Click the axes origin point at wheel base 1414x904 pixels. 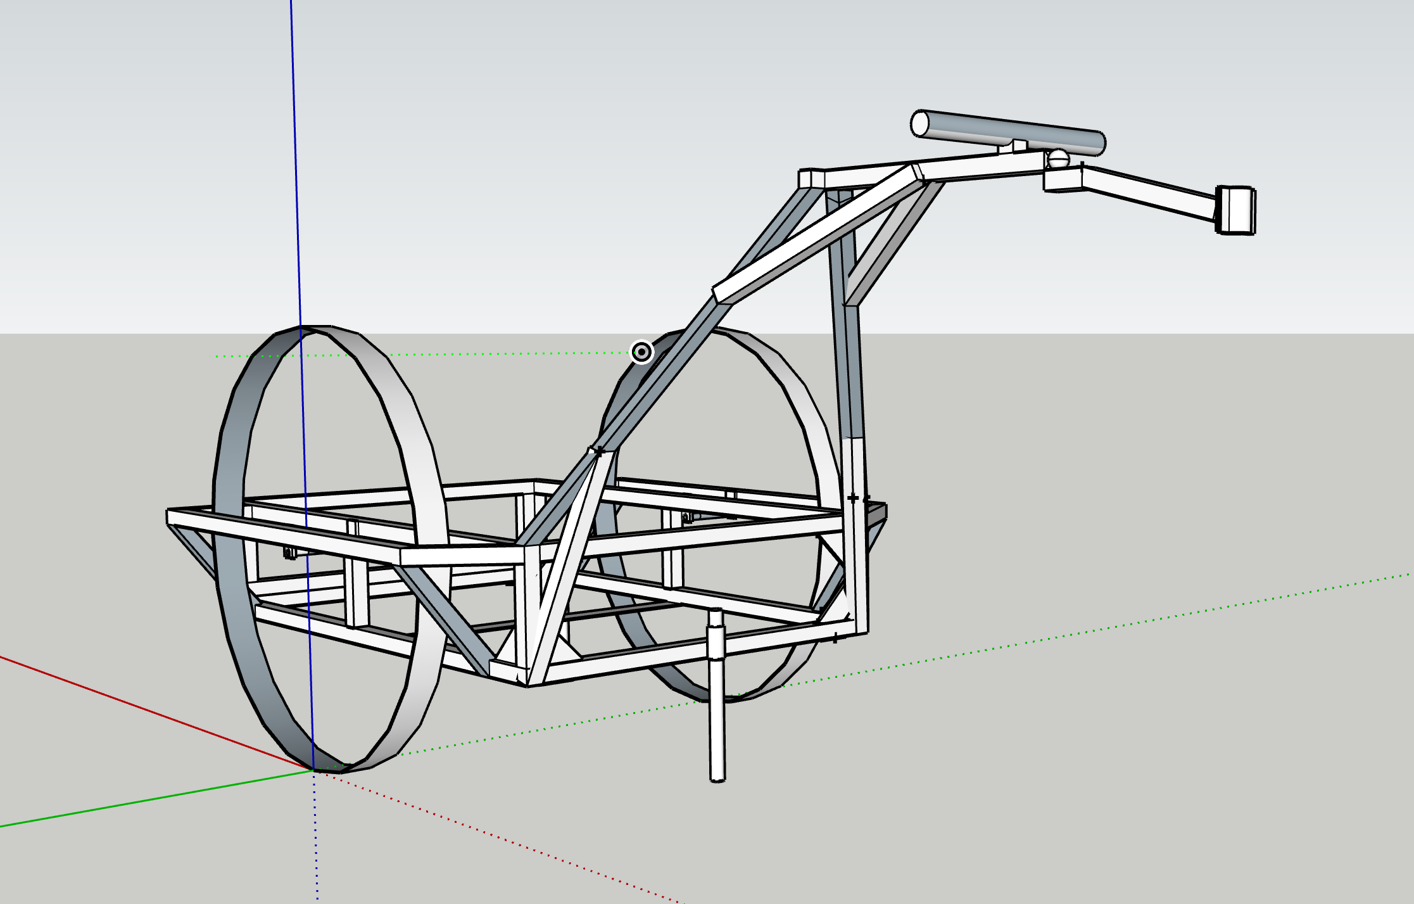click(x=313, y=770)
